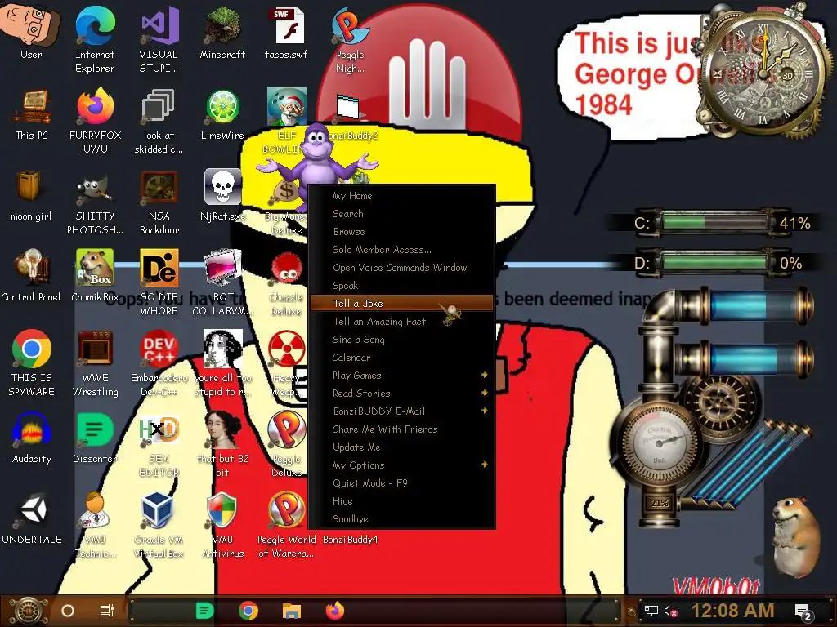Select the Embarcadero Dev-C++ icon
Viewport: 837px width, 627px height.
tap(159, 362)
